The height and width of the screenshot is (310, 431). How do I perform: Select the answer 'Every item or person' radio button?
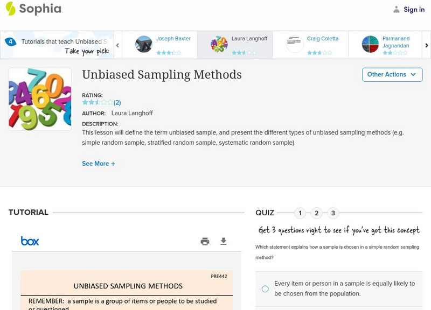(265, 289)
